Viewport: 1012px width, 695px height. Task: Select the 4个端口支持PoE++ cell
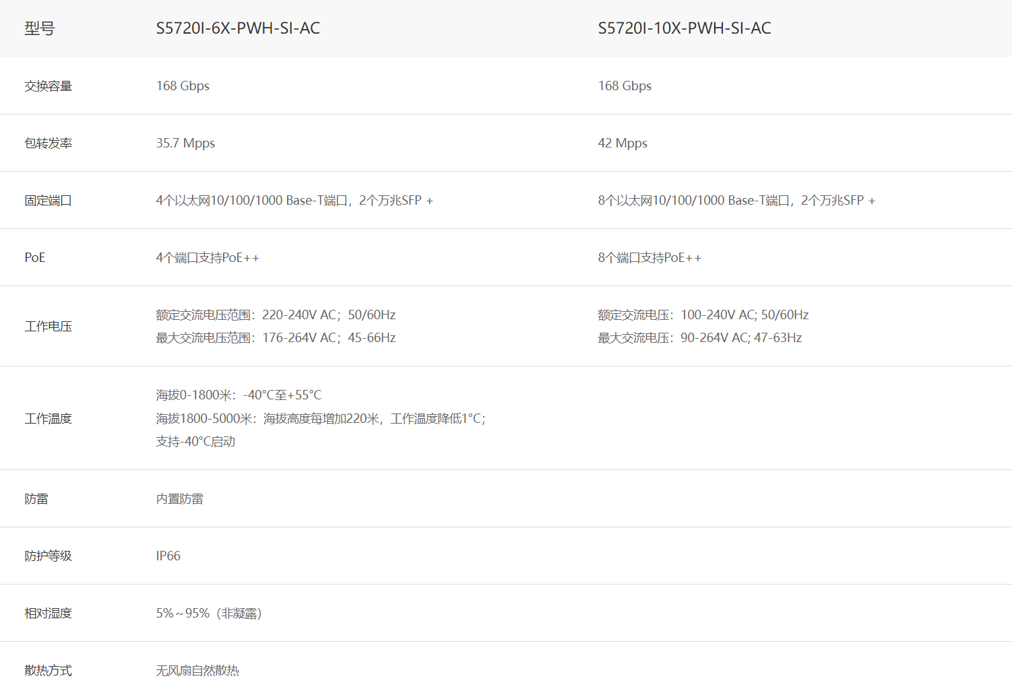coord(207,258)
